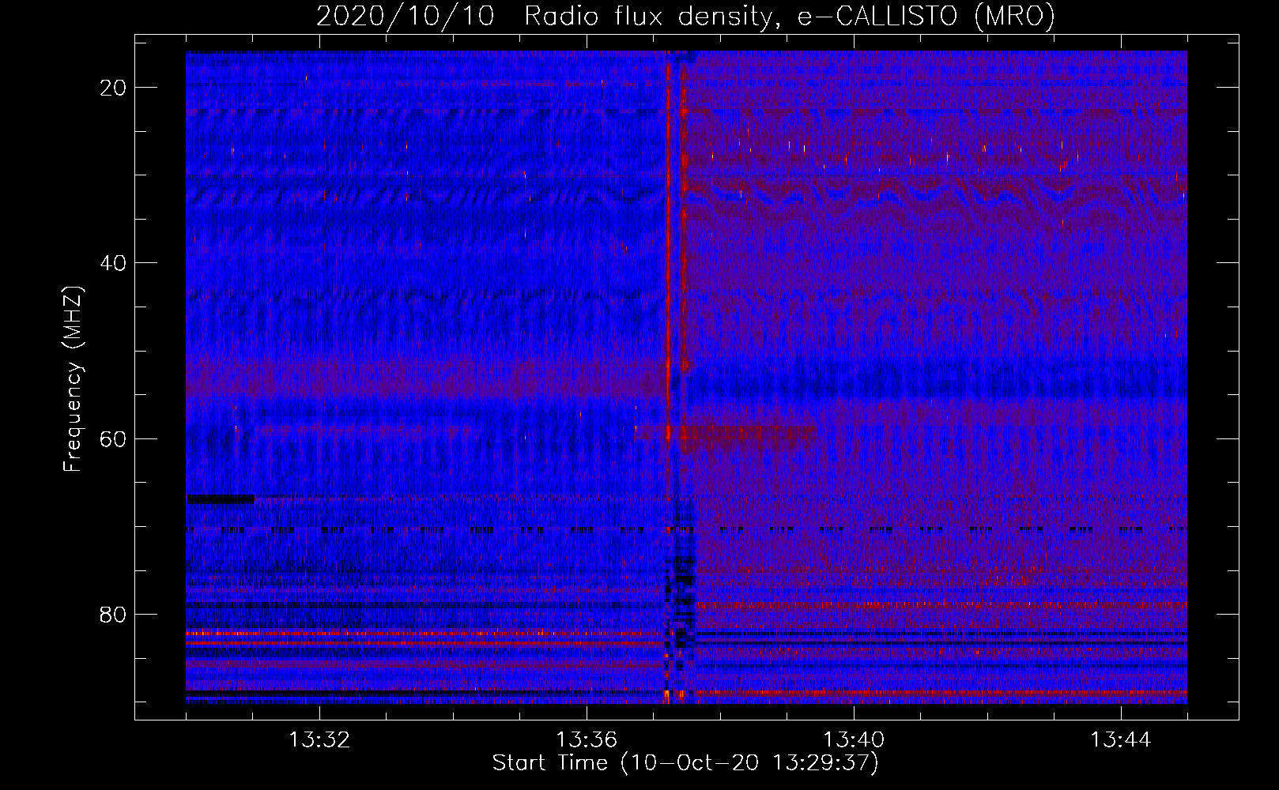1279x790 pixels.
Task: Click the plot title 'Radio flux density, e-CALLISTO (MRO)'
Action: (790, 17)
